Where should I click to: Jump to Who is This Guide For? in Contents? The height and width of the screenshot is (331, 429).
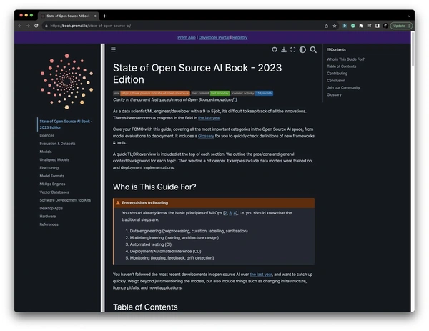pos(345,59)
